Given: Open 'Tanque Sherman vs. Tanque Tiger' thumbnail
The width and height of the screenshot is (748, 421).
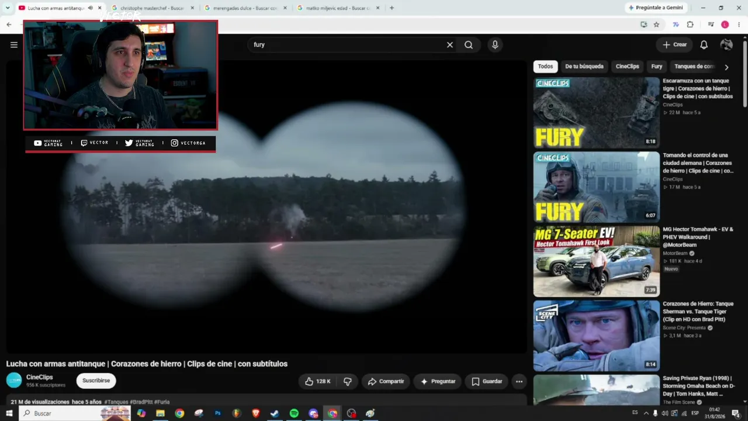Looking at the screenshot, I should point(596,336).
